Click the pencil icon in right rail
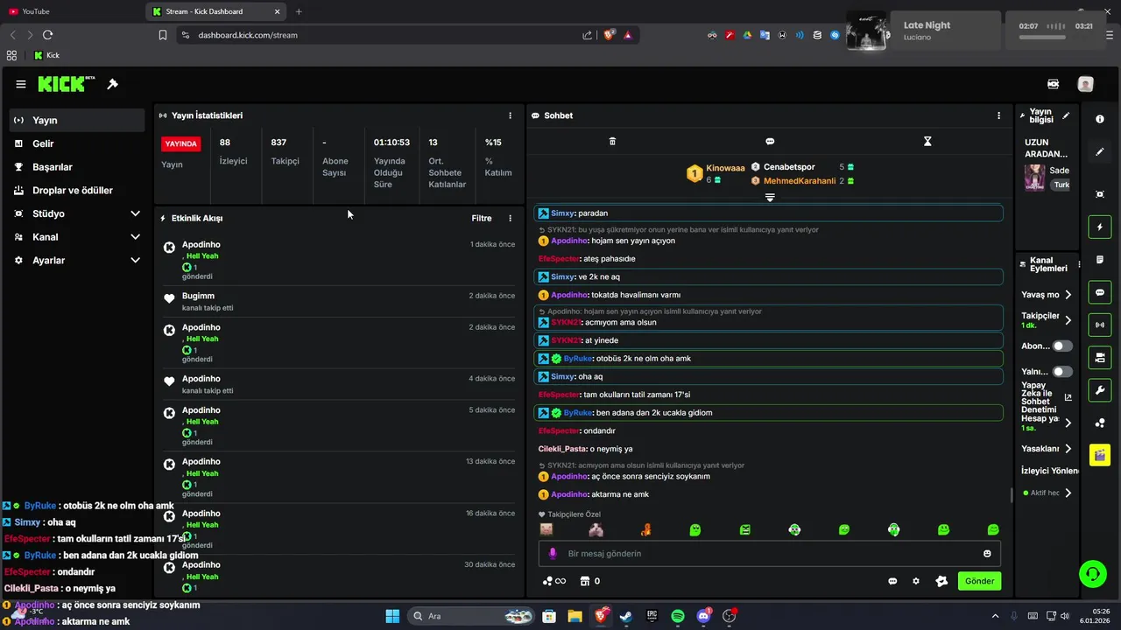The height and width of the screenshot is (630, 1121). pos(1100,151)
